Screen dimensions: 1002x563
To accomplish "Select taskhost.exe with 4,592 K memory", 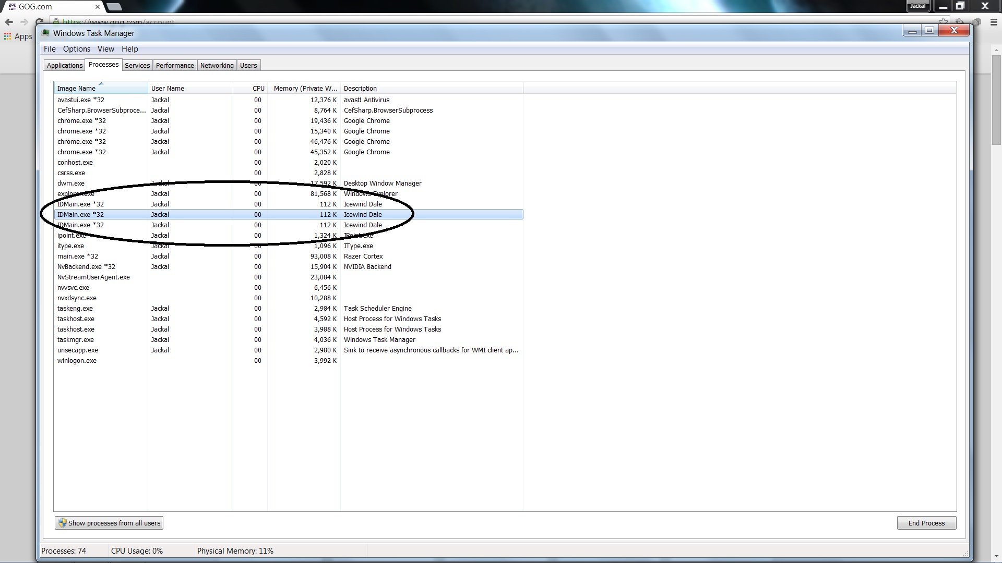I will coord(288,319).
